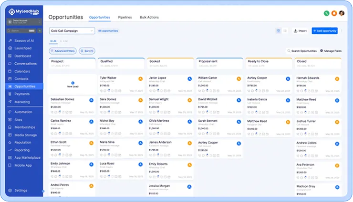Select the Prospect stage column header
Image resolution: width=353 pixels, height=202 pixels.
pos(72,63)
